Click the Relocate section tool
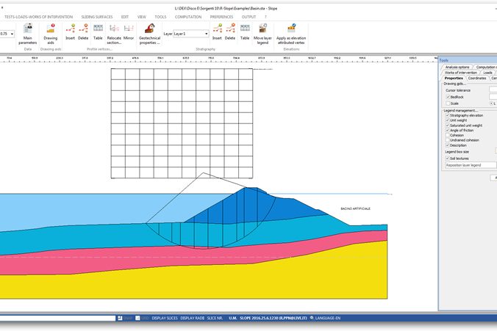This screenshot has width=497, height=331. point(114,33)
